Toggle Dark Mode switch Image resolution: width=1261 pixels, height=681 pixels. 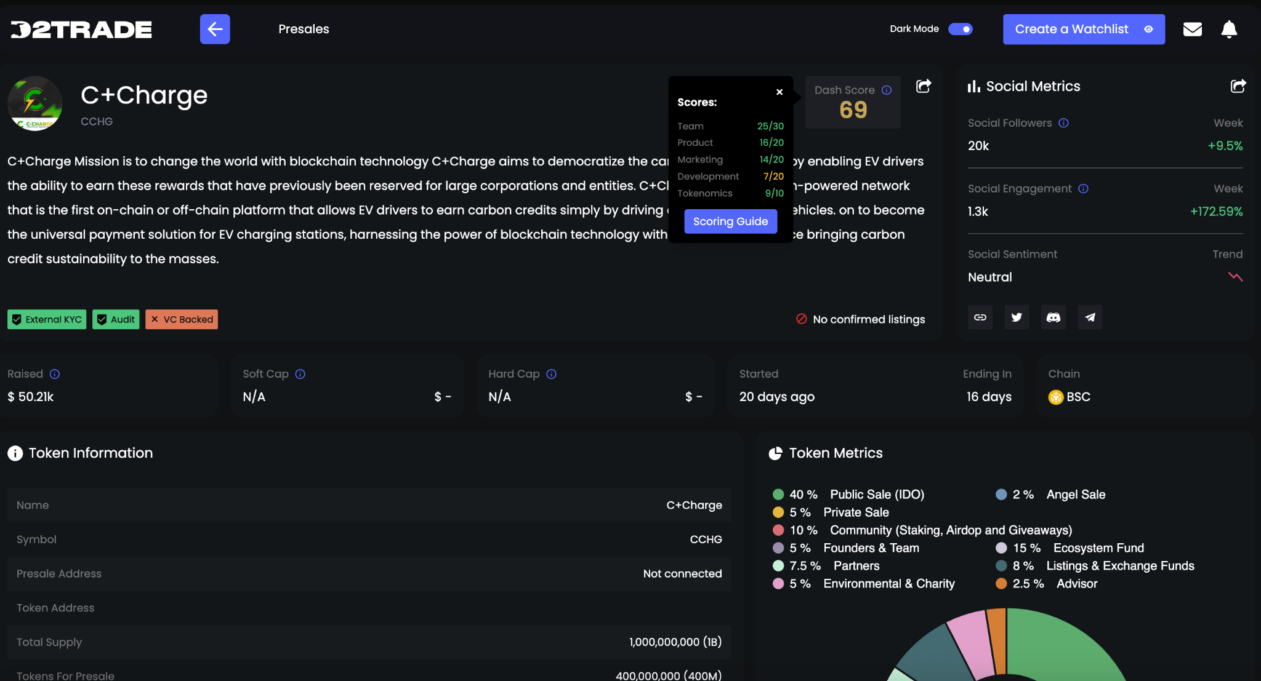click(x=961, y=29)
